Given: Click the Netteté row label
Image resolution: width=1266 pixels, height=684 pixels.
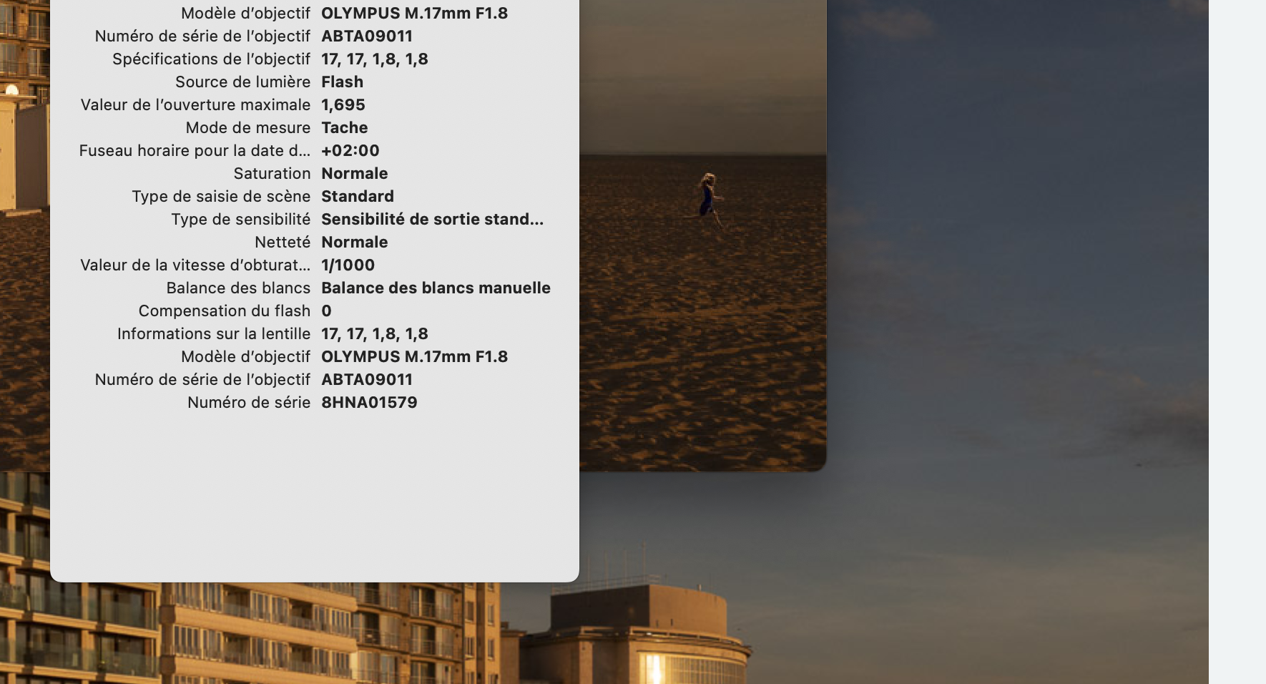Looking at the screenshot, I should tap(283, 242).
